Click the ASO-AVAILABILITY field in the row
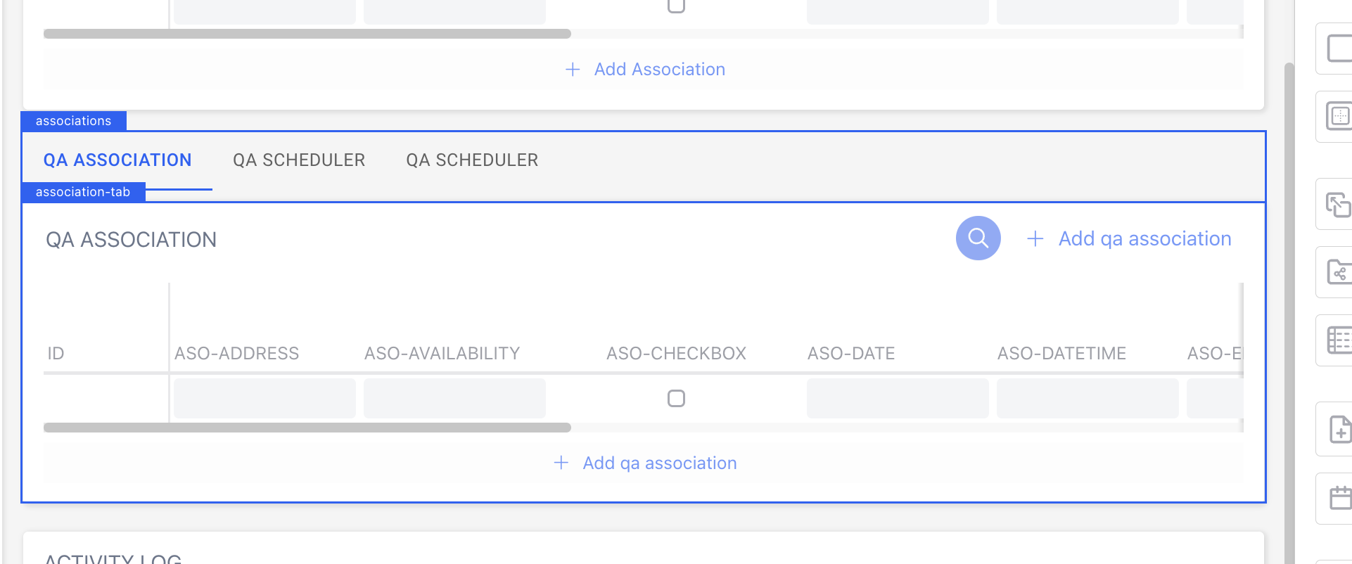The width and height of the screenshot is (1352, 564). [454, 399]
